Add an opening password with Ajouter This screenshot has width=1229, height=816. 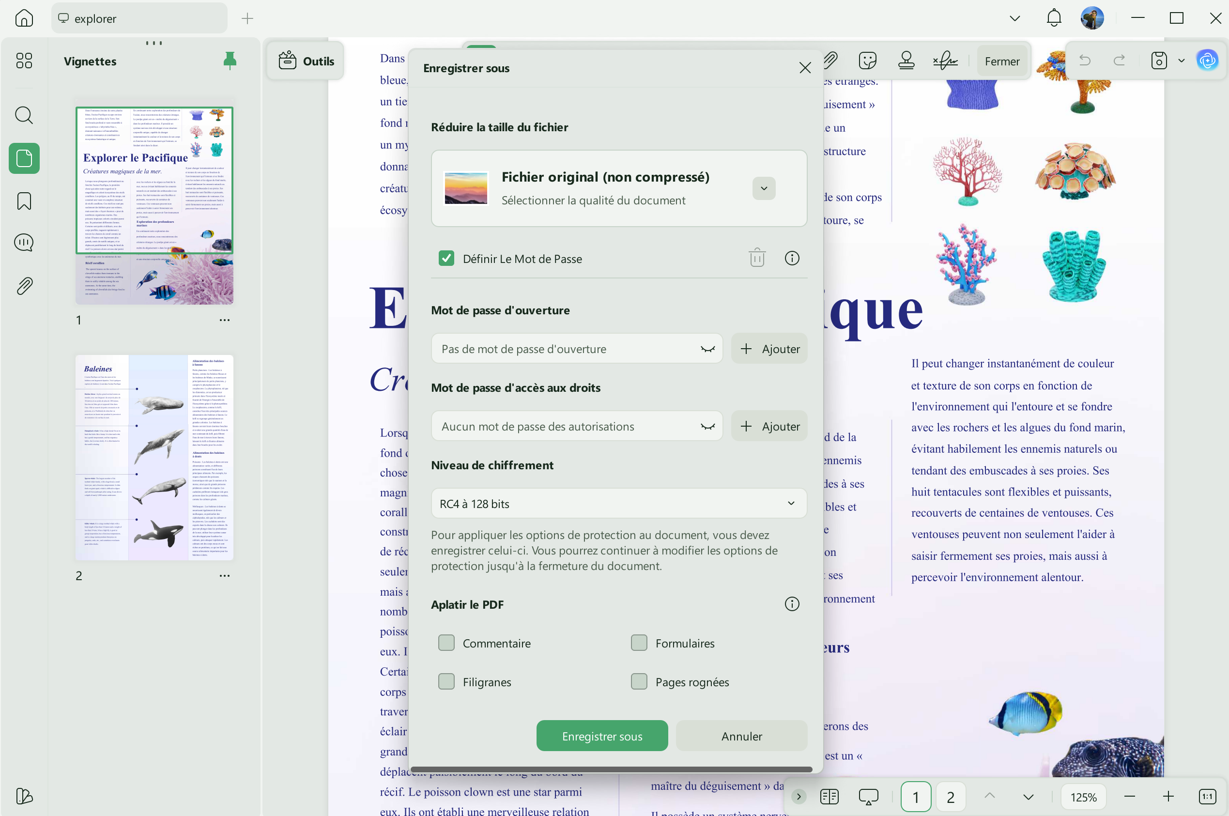click(x=769, y=349)
